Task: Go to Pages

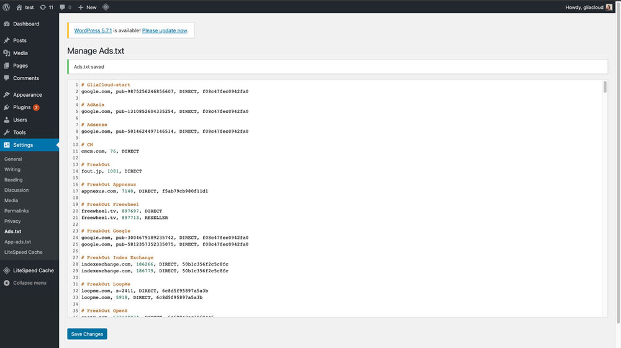Action: point(20,66)
